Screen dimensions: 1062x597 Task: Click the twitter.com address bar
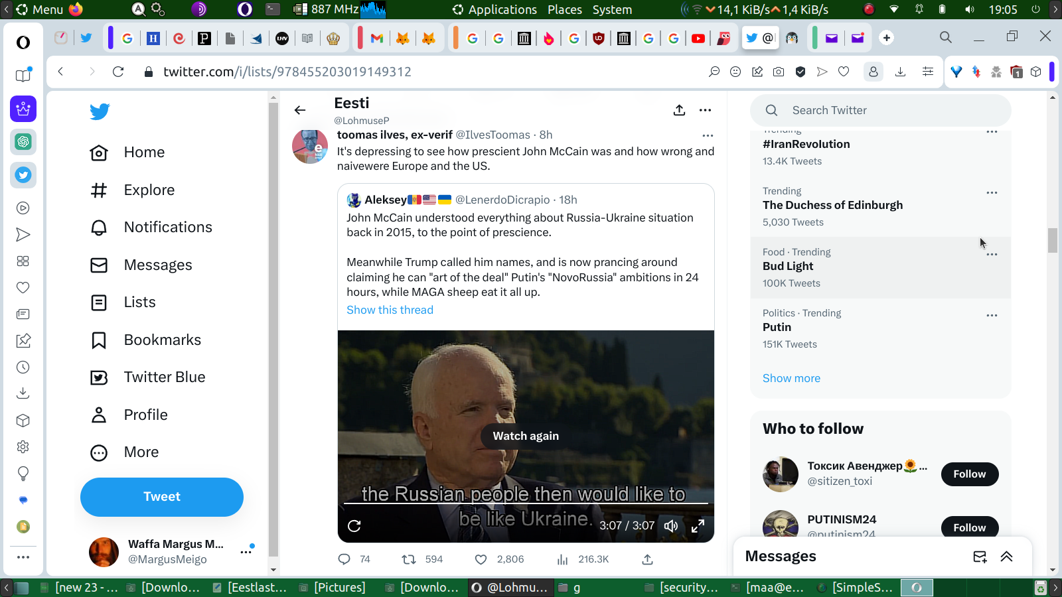tap(287, 72)
